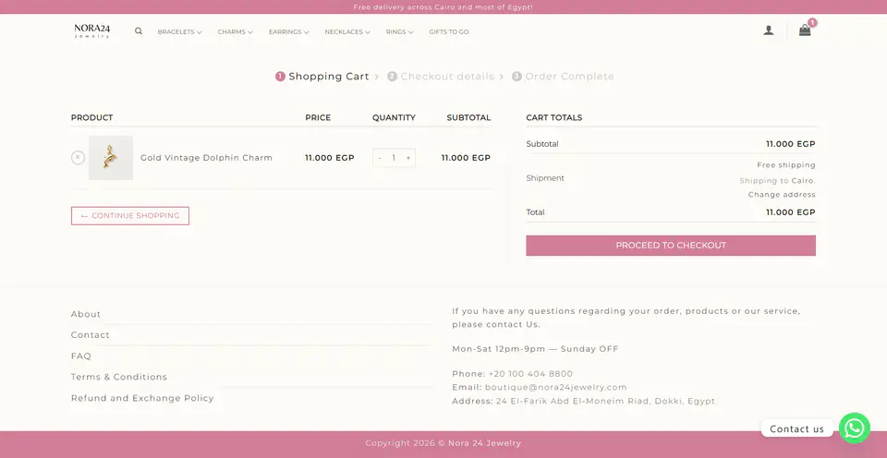
Task: Expand the Necklaces menu
Action: [347, 31]
